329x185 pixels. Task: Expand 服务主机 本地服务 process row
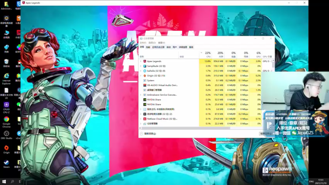click(141, 109)
